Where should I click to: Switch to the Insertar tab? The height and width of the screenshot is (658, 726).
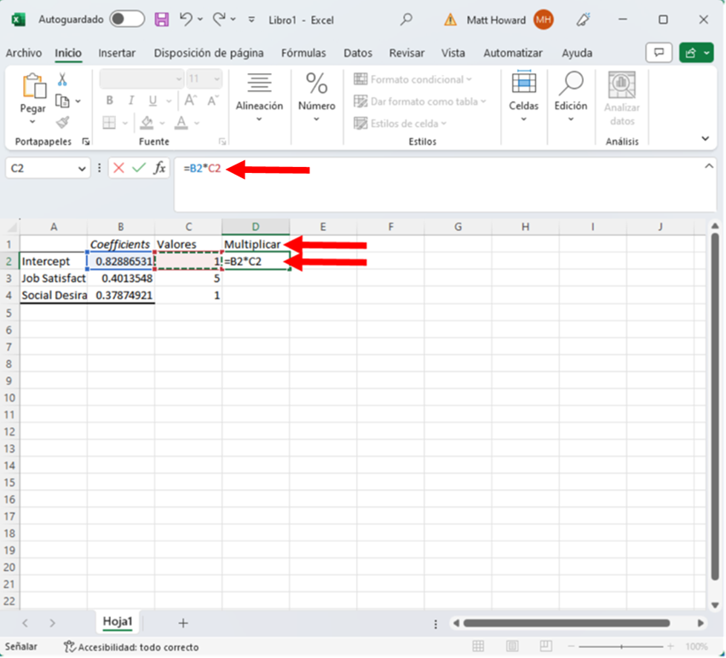tap(117, 53)
